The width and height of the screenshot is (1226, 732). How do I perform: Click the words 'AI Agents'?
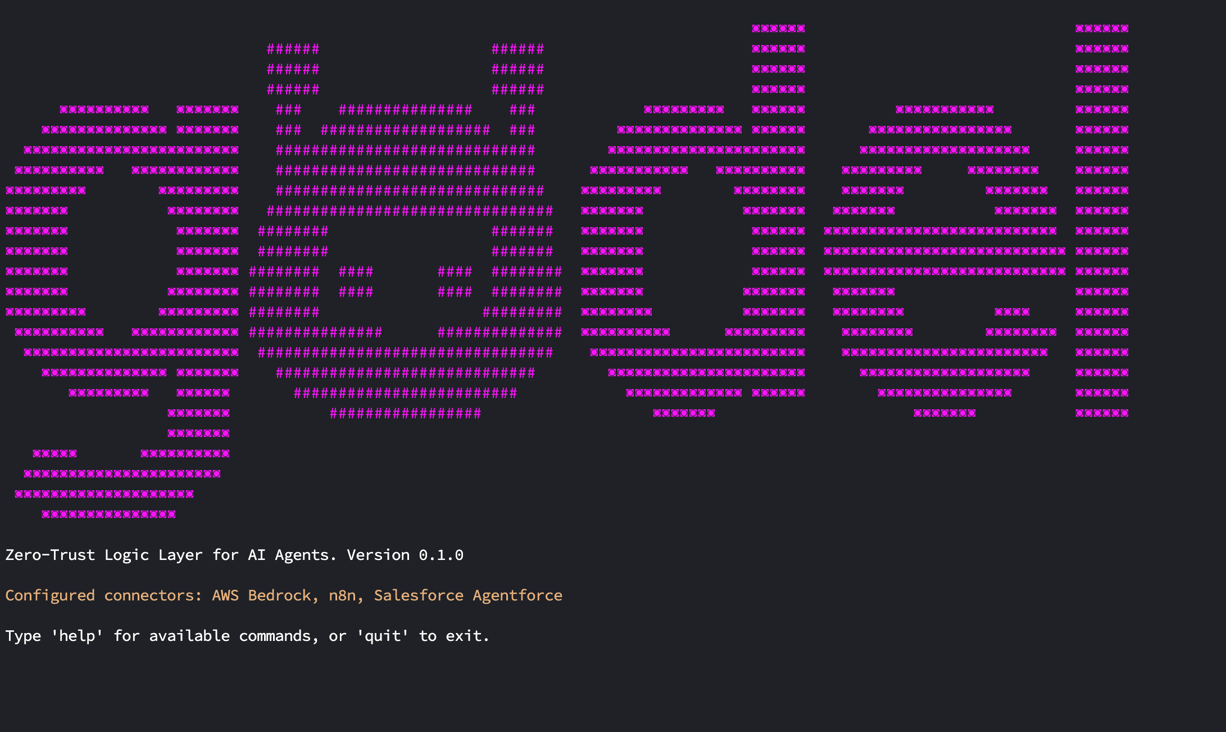click(x=289, y=555)
